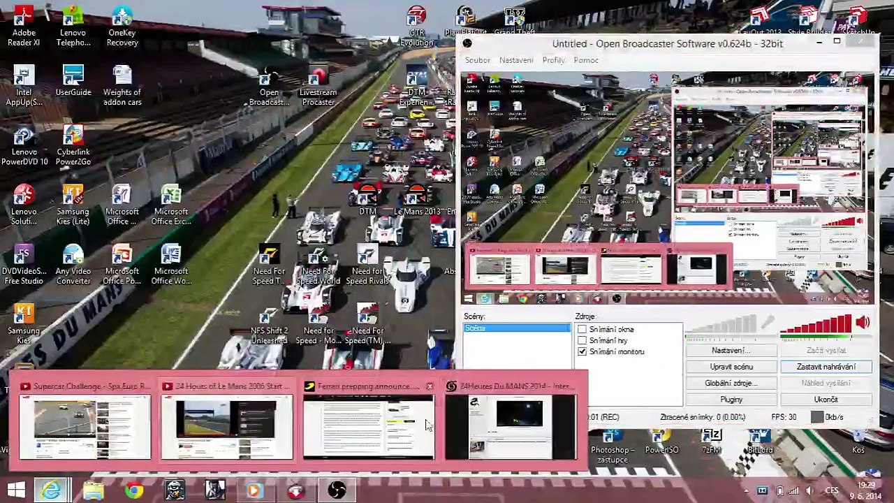Click the Pluginy button
894x503 pixels.
pos(731,400)
